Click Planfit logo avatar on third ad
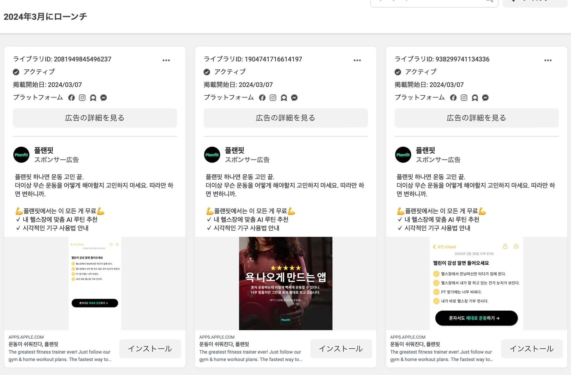 [403, 155]
